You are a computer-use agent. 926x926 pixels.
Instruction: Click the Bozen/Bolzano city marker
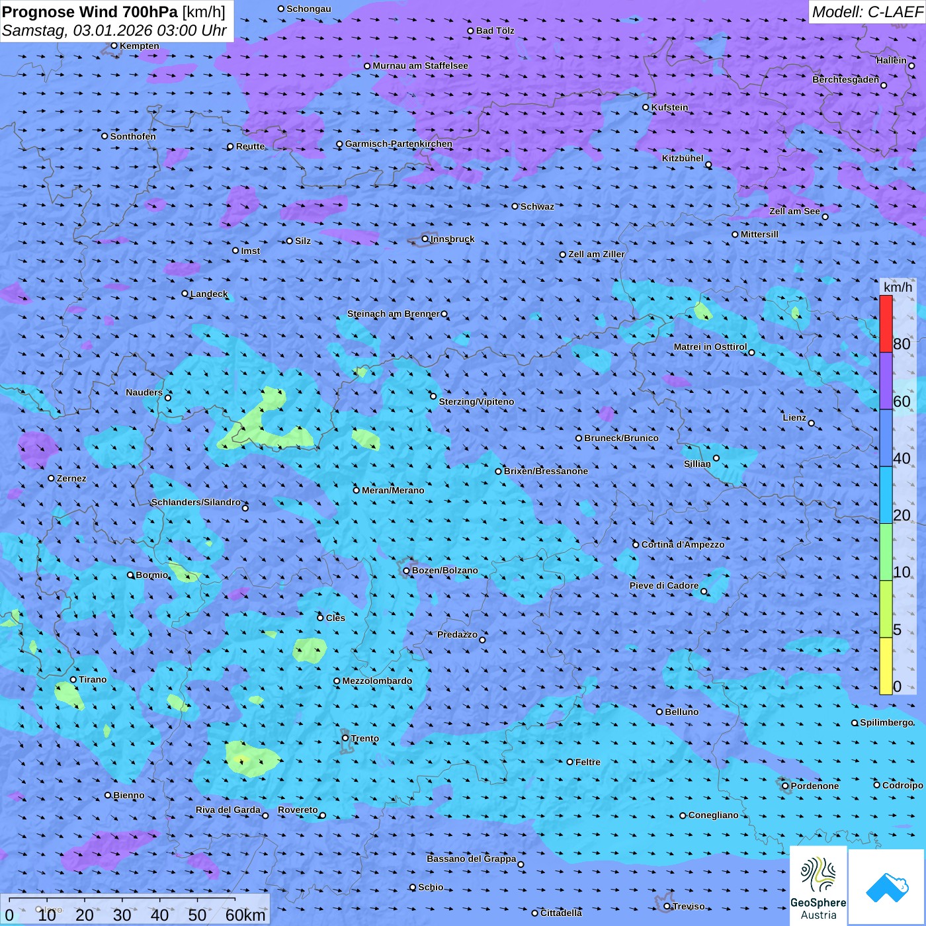tap(406, 571)
